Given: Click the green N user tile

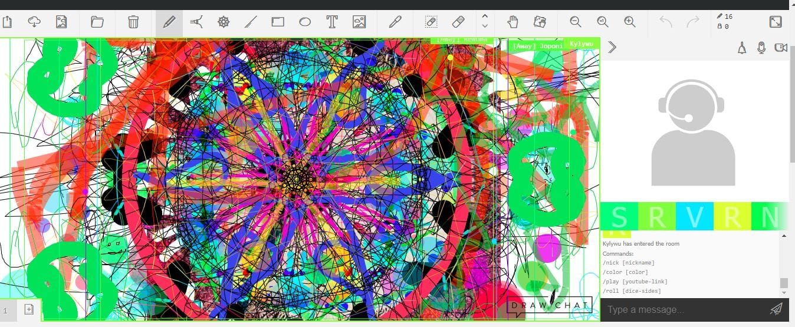Looking at the screenshot, I should pos(770,216).
